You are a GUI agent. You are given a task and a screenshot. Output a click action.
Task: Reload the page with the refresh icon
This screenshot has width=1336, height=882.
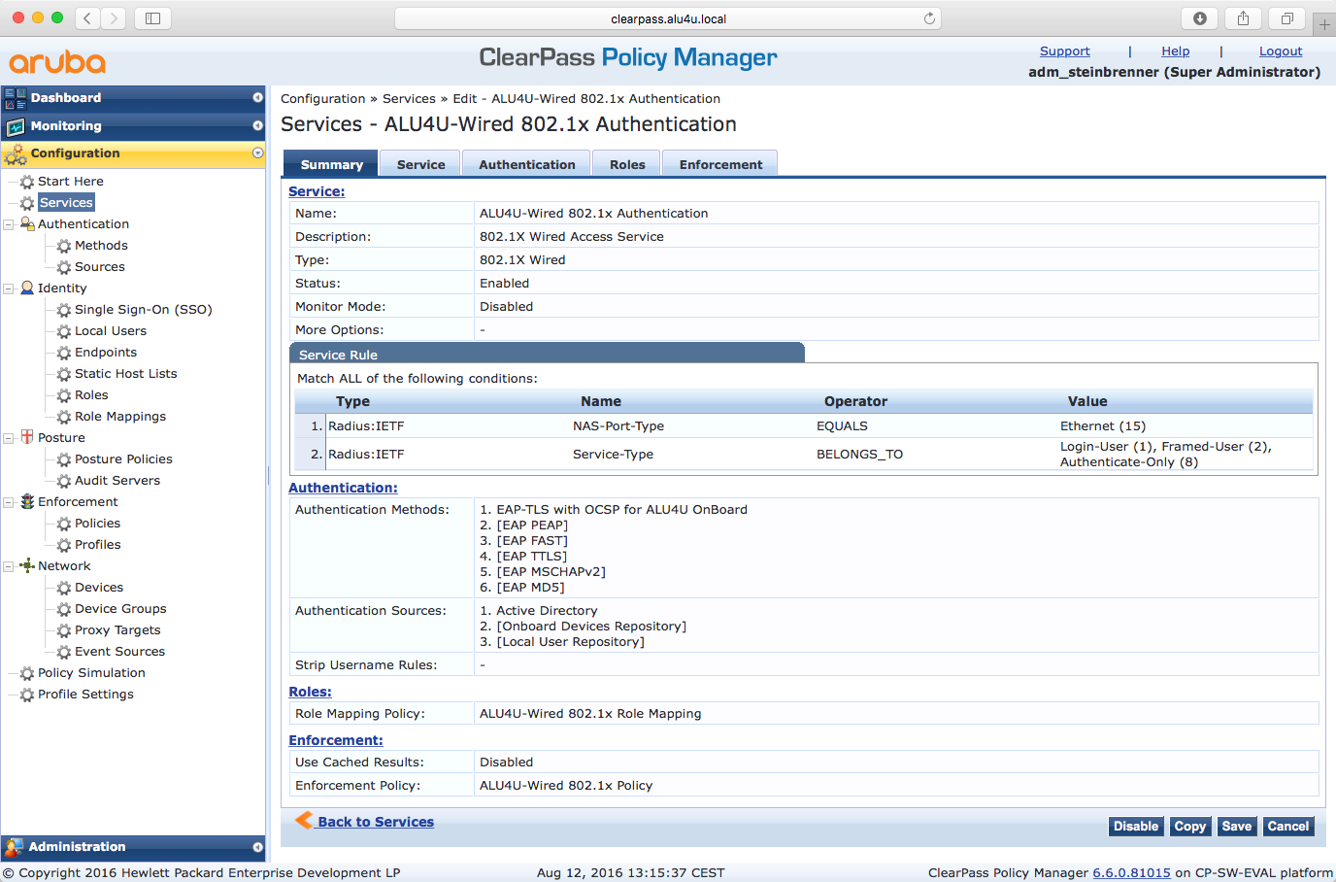[x=929, y=18]
